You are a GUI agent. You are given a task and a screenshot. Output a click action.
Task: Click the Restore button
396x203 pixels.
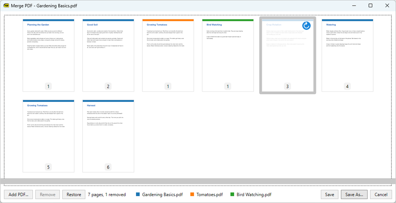[74, 194]
